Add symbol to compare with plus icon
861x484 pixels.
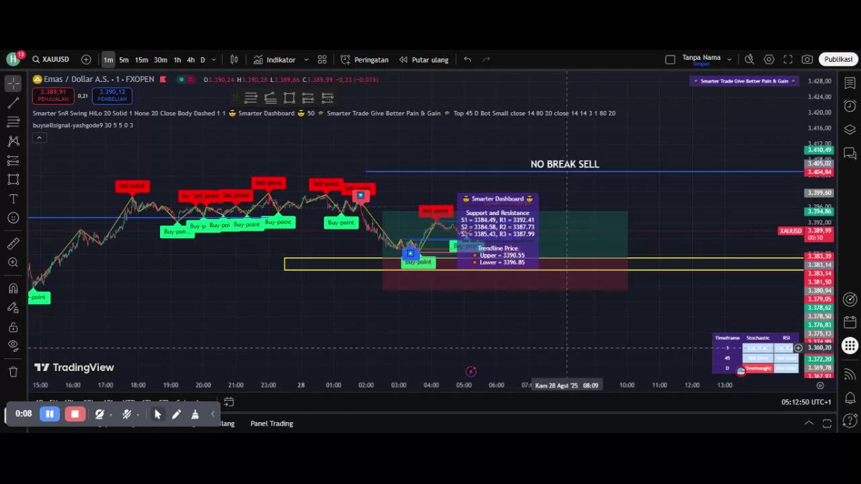pyautogui.click(x=86, y=59)
